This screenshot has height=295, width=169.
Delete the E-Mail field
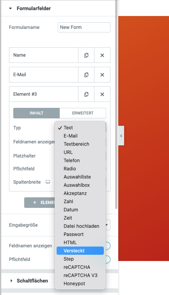point(102,75)
